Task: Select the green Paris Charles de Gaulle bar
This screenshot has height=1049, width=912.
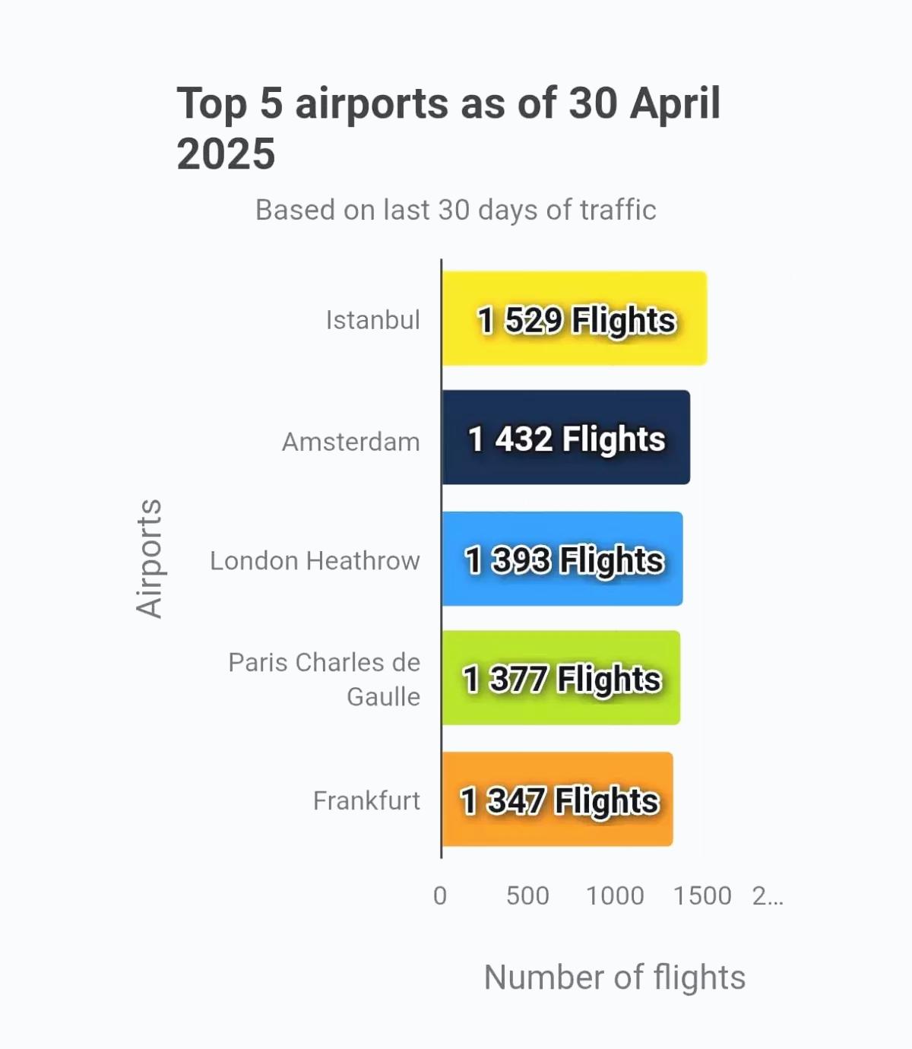Action: (x=561, y=677)
